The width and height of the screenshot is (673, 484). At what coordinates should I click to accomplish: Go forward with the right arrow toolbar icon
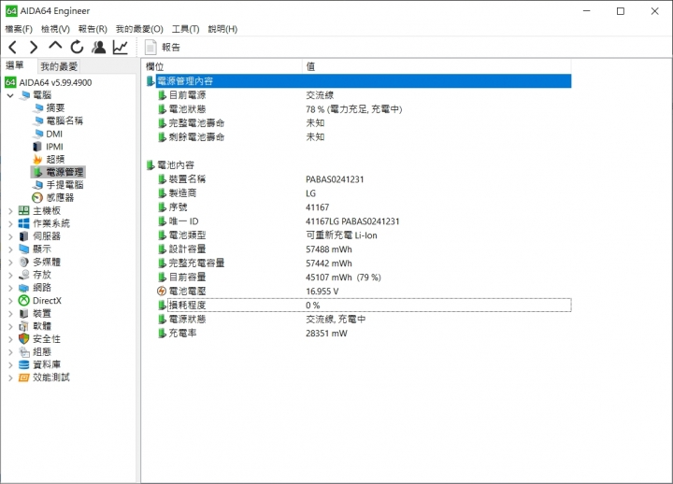tap(34, 47)
